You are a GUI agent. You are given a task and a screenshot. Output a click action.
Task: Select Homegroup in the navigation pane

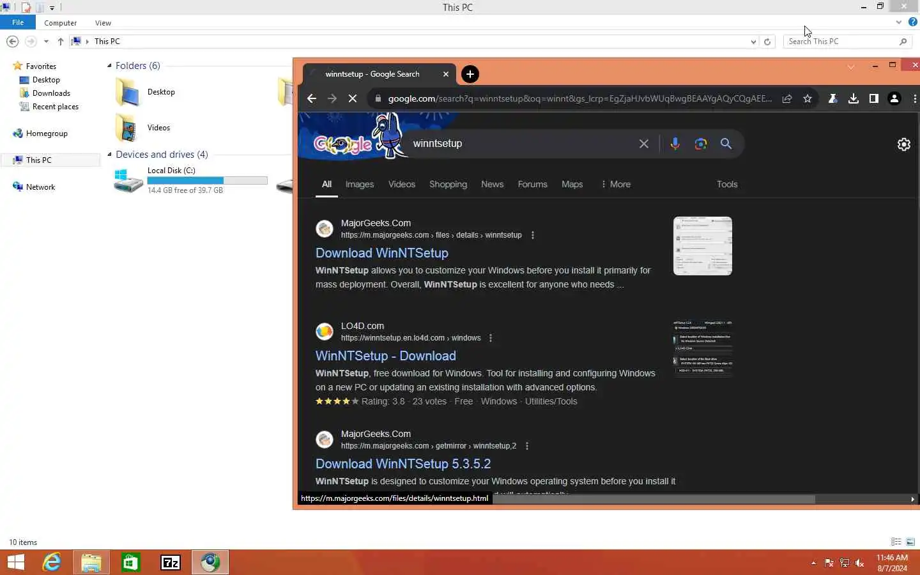[47, 134]
